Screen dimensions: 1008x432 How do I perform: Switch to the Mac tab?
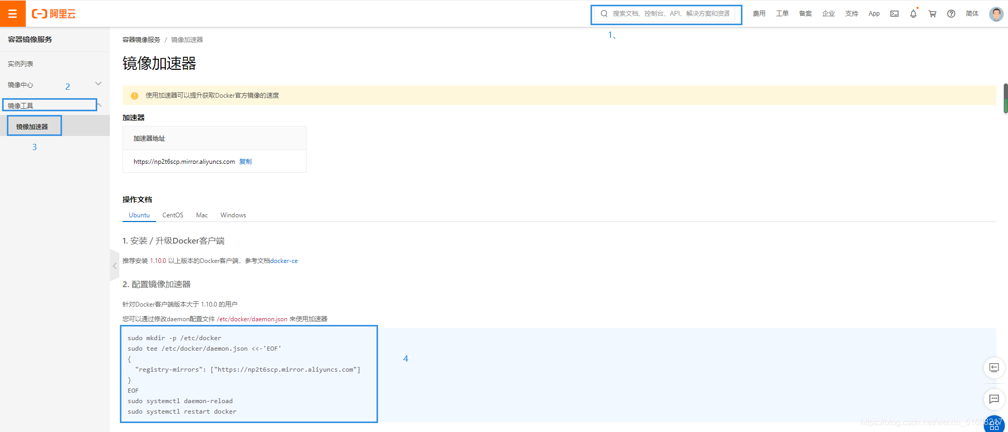coord(202,215)
